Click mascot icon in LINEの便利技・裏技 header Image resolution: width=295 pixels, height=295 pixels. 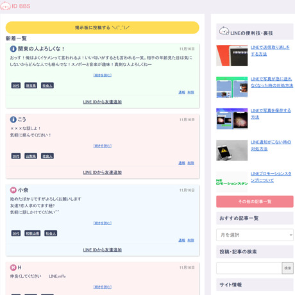(224, 31)
